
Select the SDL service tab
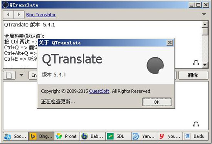coord(118,136)
